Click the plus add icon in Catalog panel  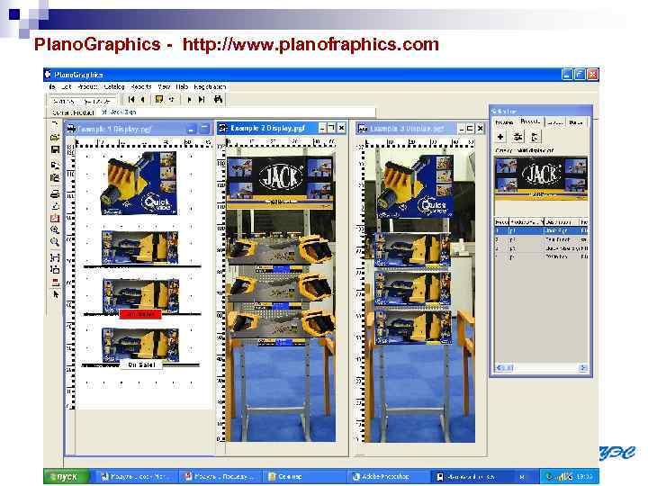[x=500, y=137]
